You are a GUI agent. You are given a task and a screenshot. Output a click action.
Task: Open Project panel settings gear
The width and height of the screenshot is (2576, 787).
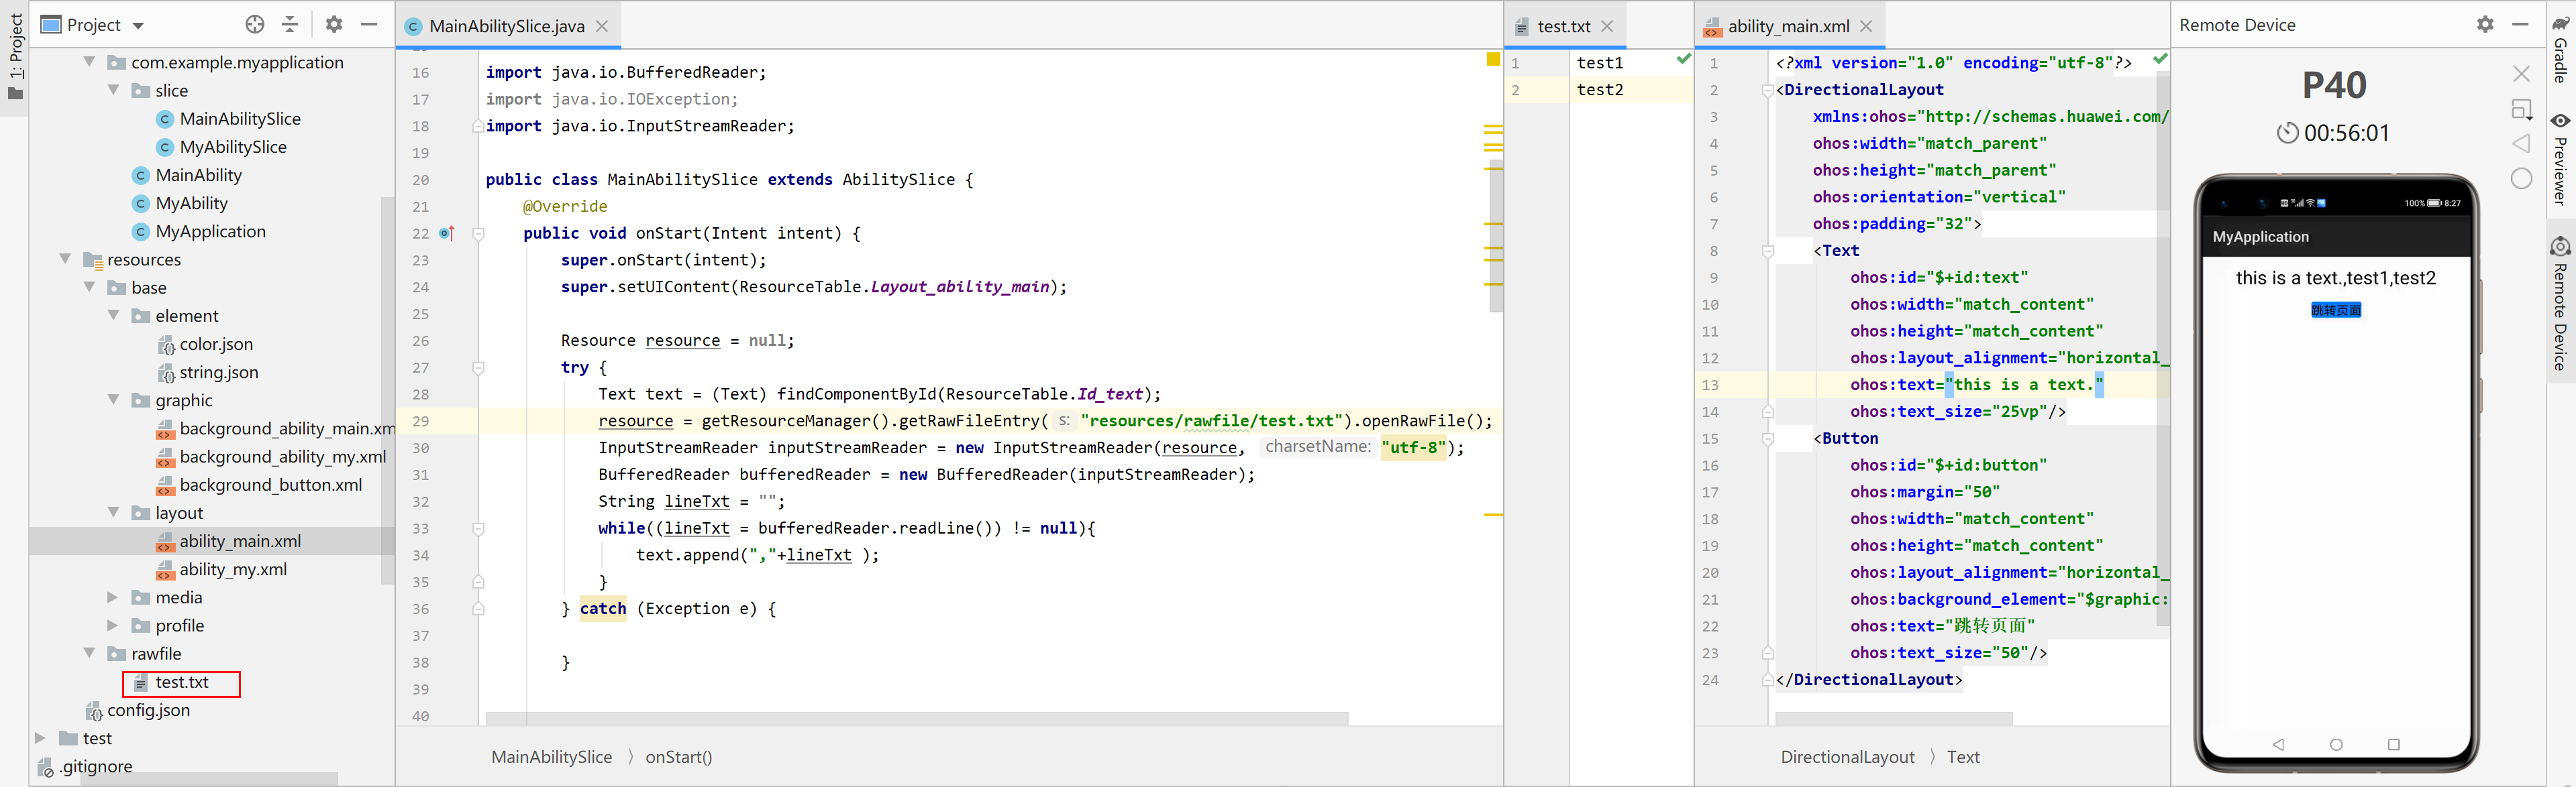pos(334,25)
